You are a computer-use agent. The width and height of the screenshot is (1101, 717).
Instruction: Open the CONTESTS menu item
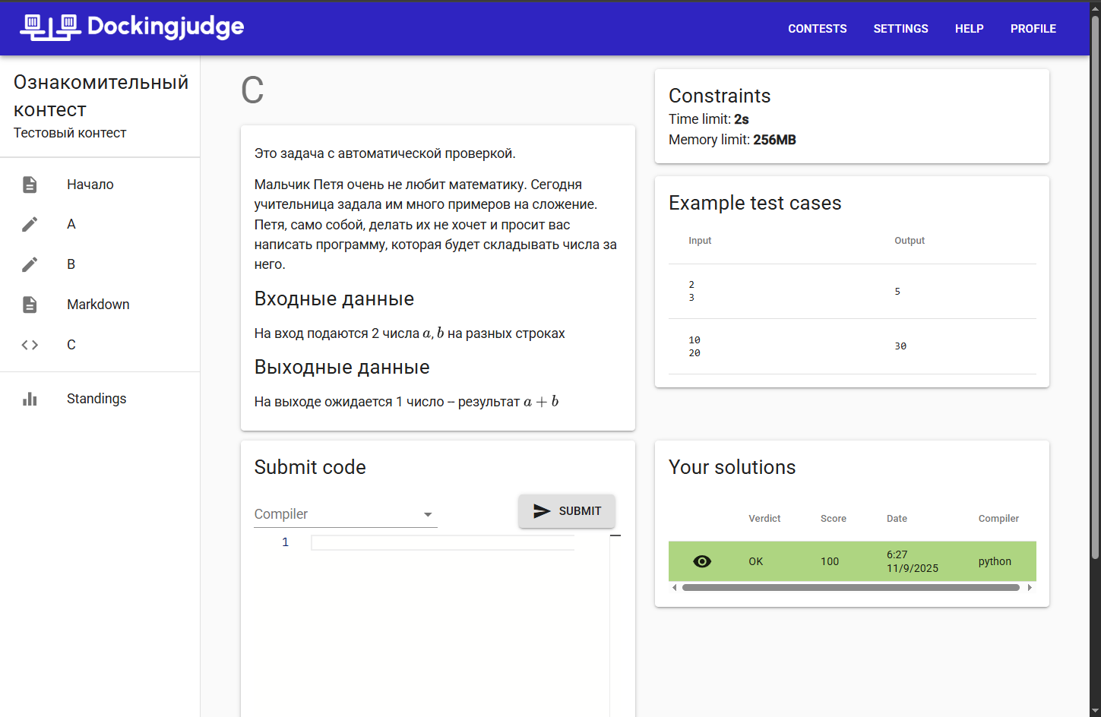pos(817,29)
